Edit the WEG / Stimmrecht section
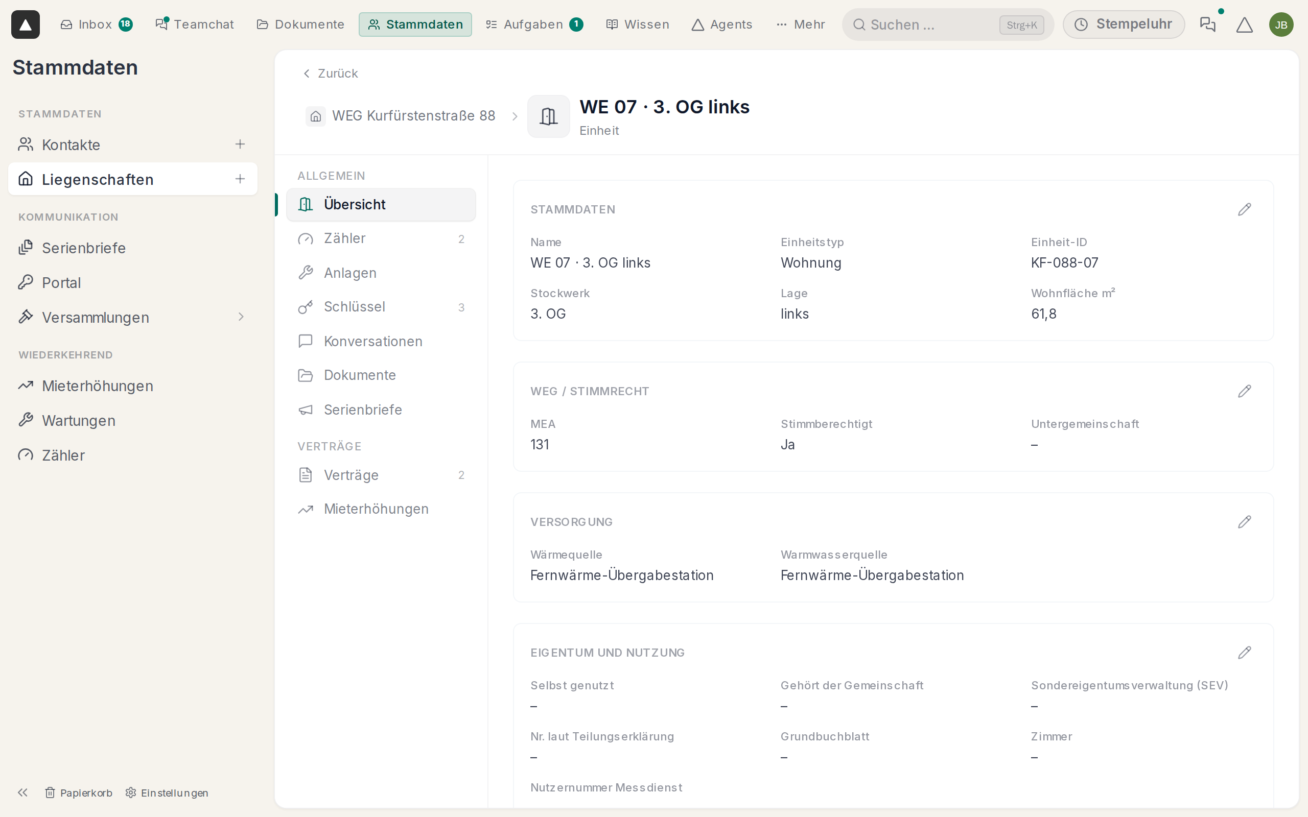1308x817 pixels. point(1244,391)
